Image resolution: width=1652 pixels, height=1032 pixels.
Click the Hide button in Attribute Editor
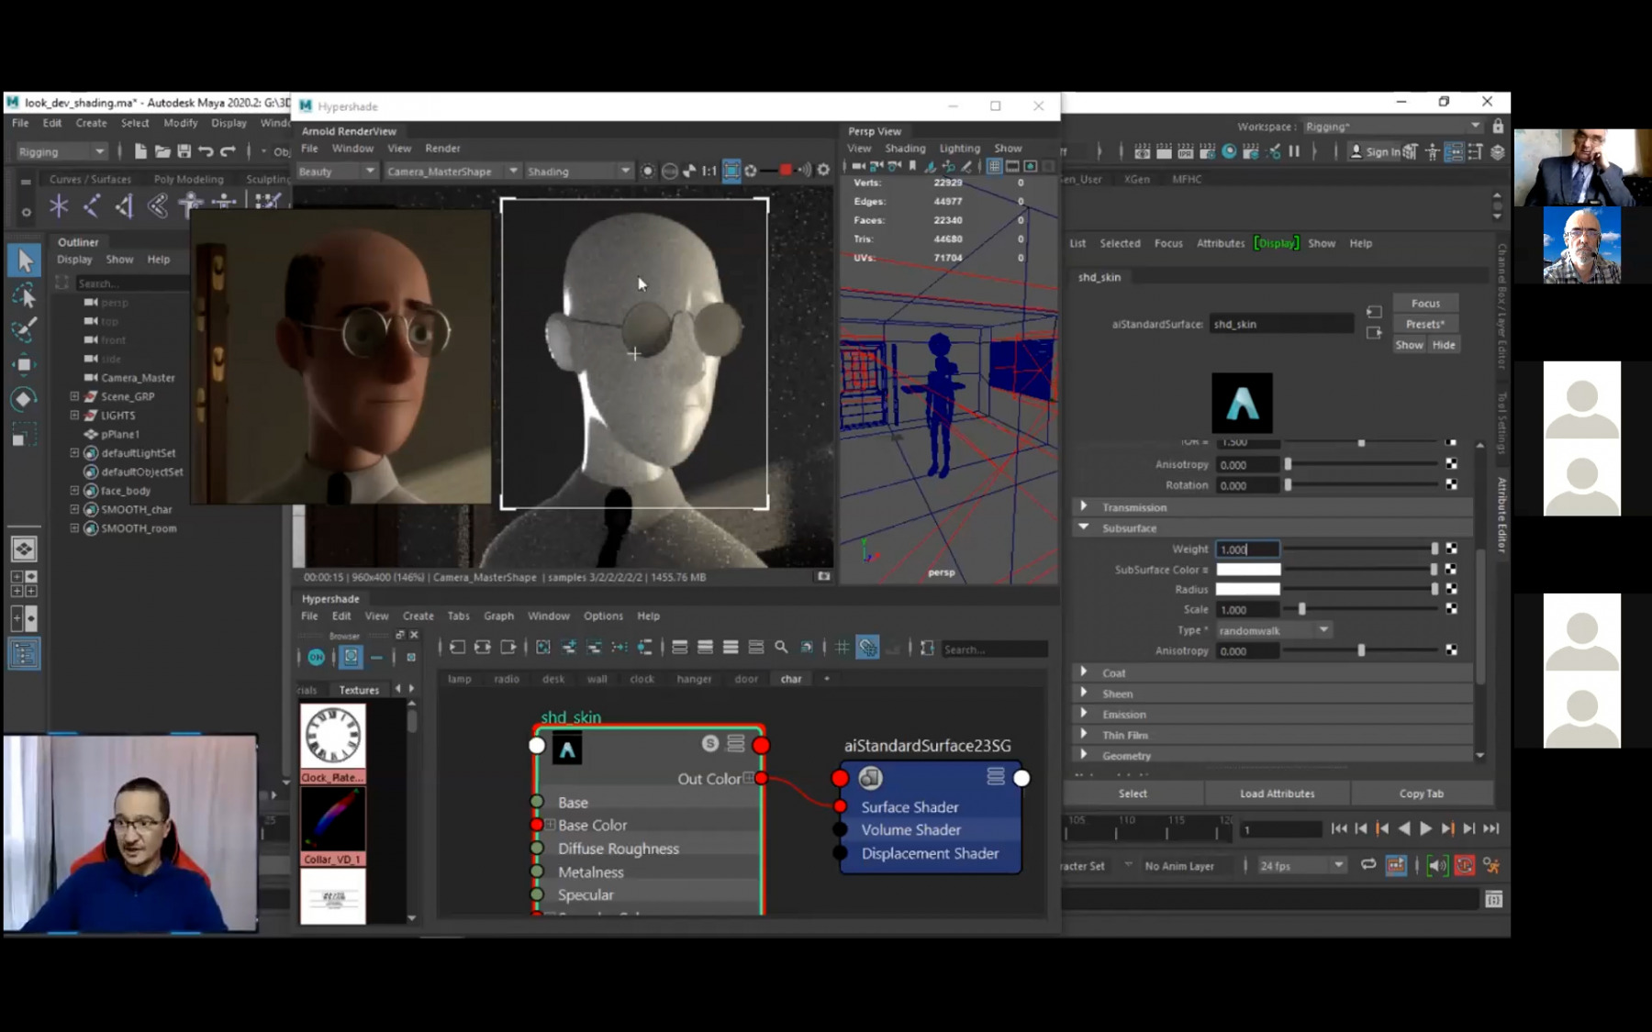click(x=1443, y=345)
